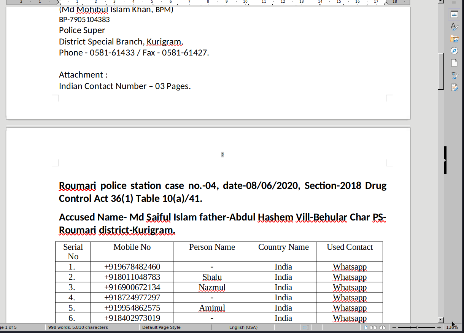
Task: Click the 'Serial No' table header
Action: click(73, 252)
